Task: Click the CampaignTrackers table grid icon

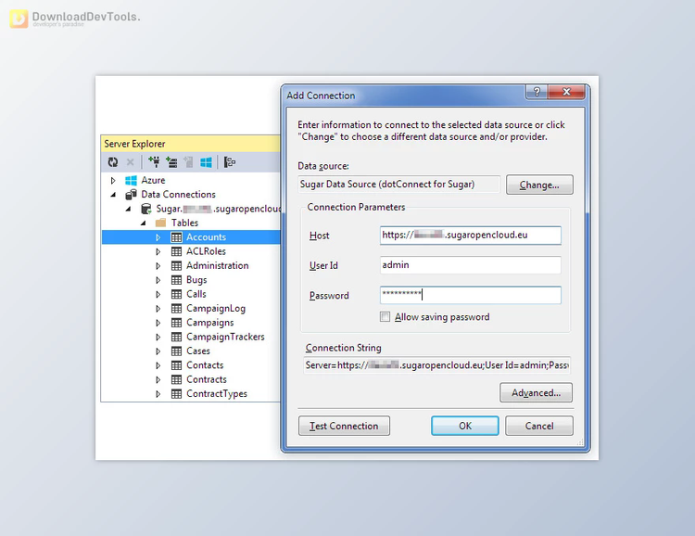Action: tap(176, 337)
